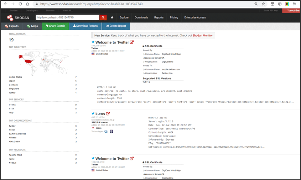Open the Downloads menu item

(141, 17)
